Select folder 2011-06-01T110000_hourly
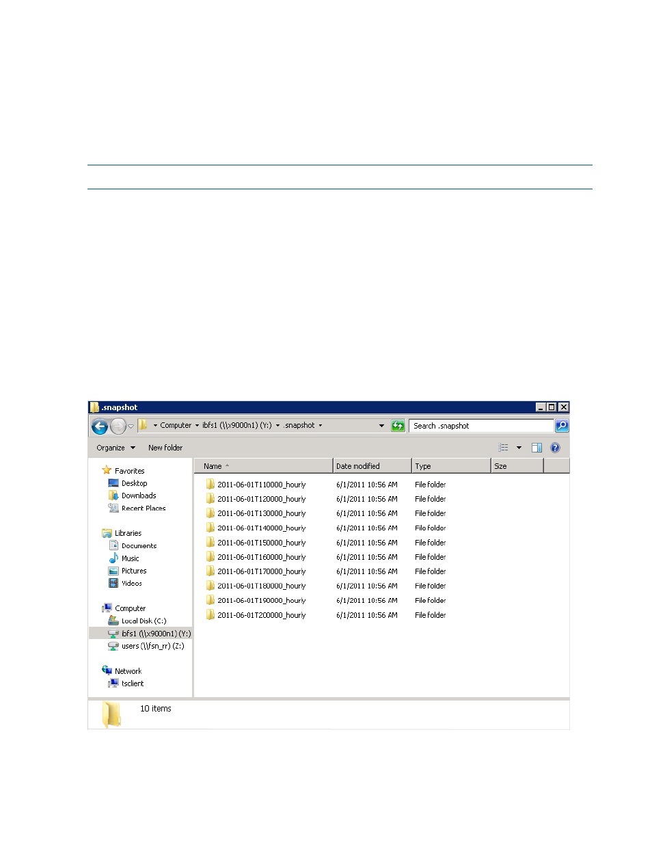This screenshot has width=652, height=868. [x=261, y=485]
